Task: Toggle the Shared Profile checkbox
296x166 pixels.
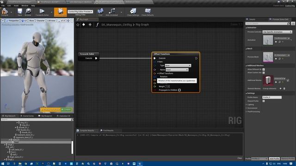Action: pos(264,101)
